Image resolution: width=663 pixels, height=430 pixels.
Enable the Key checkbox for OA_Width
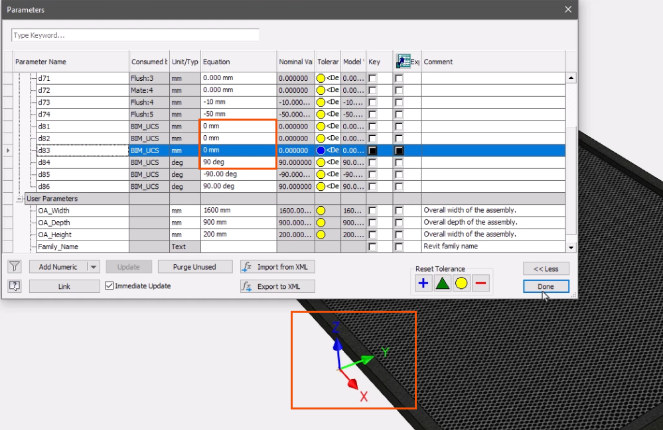[x=373, y=211]
